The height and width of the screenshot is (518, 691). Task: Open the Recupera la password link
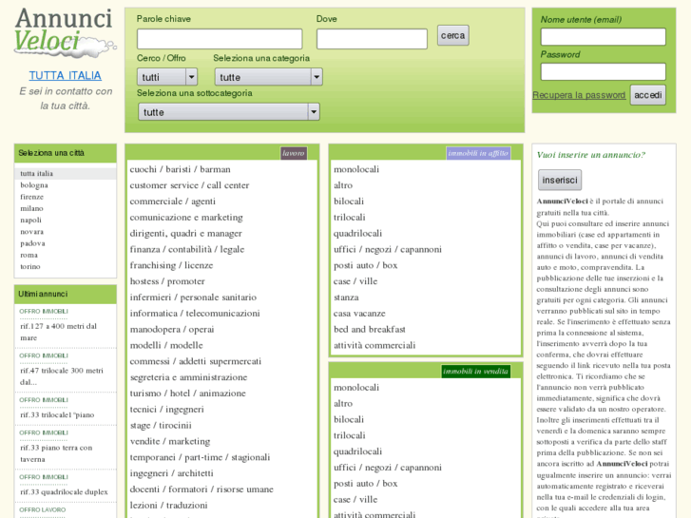[579, 95]
